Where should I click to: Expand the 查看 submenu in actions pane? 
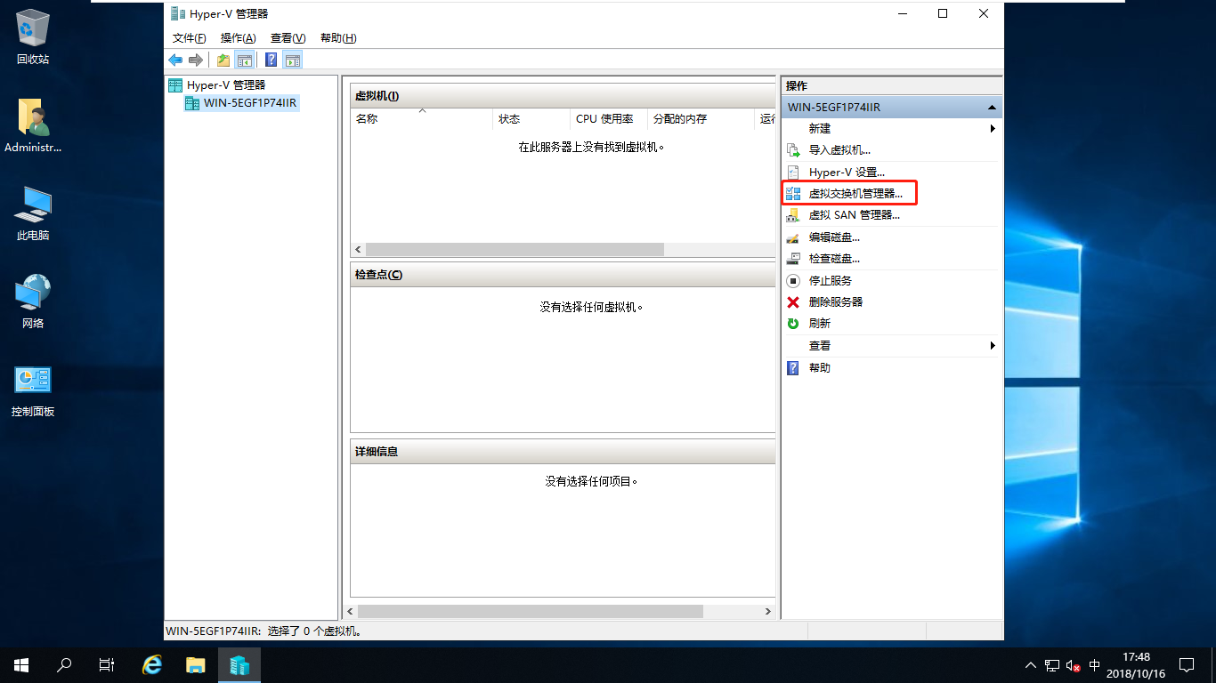point(891,346)
